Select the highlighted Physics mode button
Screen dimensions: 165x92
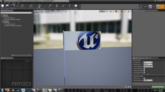pos(160,7)
